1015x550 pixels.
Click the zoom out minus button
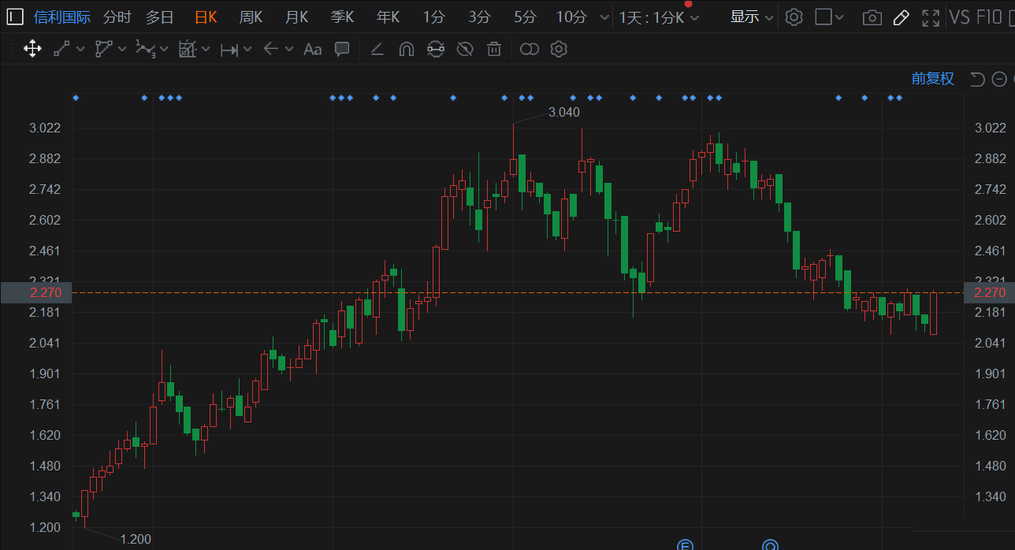point(999,78)
